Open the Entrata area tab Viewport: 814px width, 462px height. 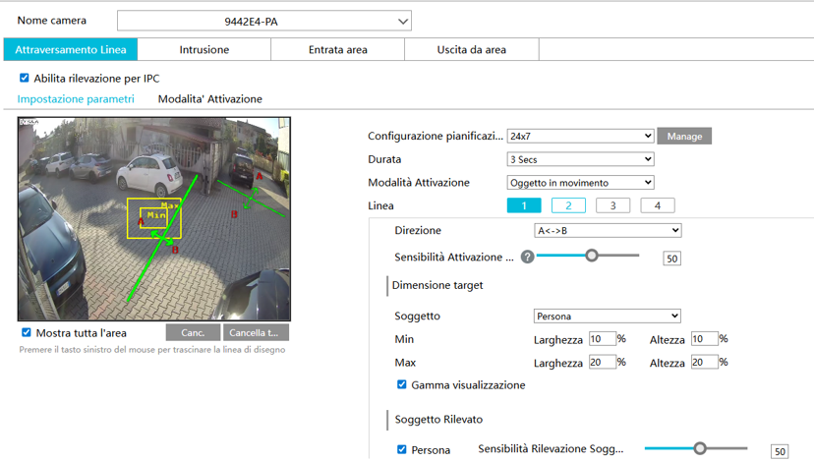[338, 50]
